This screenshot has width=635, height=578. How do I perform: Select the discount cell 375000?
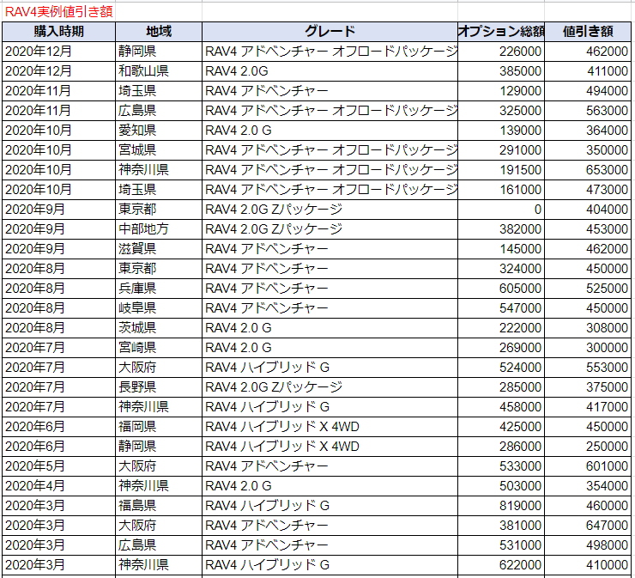click(588, 387)
